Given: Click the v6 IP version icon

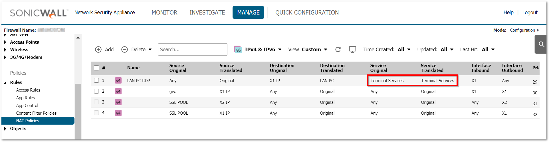Looking at the screenshot, I should coord(238,50).
